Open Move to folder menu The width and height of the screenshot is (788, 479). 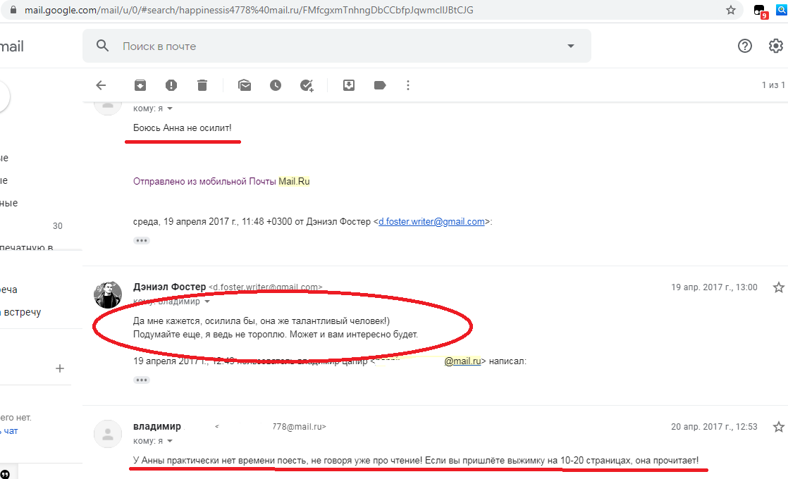point(349,85)
